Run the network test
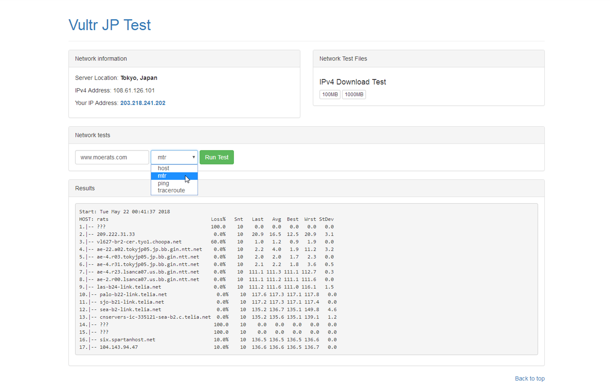Viewport: 610px width, 386px height. [217, 157]
